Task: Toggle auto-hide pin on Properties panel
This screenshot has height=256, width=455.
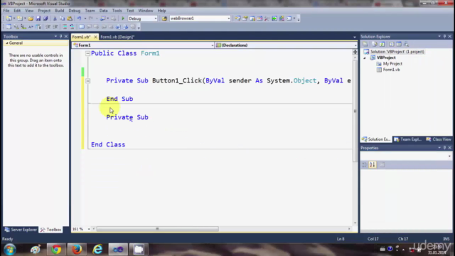Action: 444,148
